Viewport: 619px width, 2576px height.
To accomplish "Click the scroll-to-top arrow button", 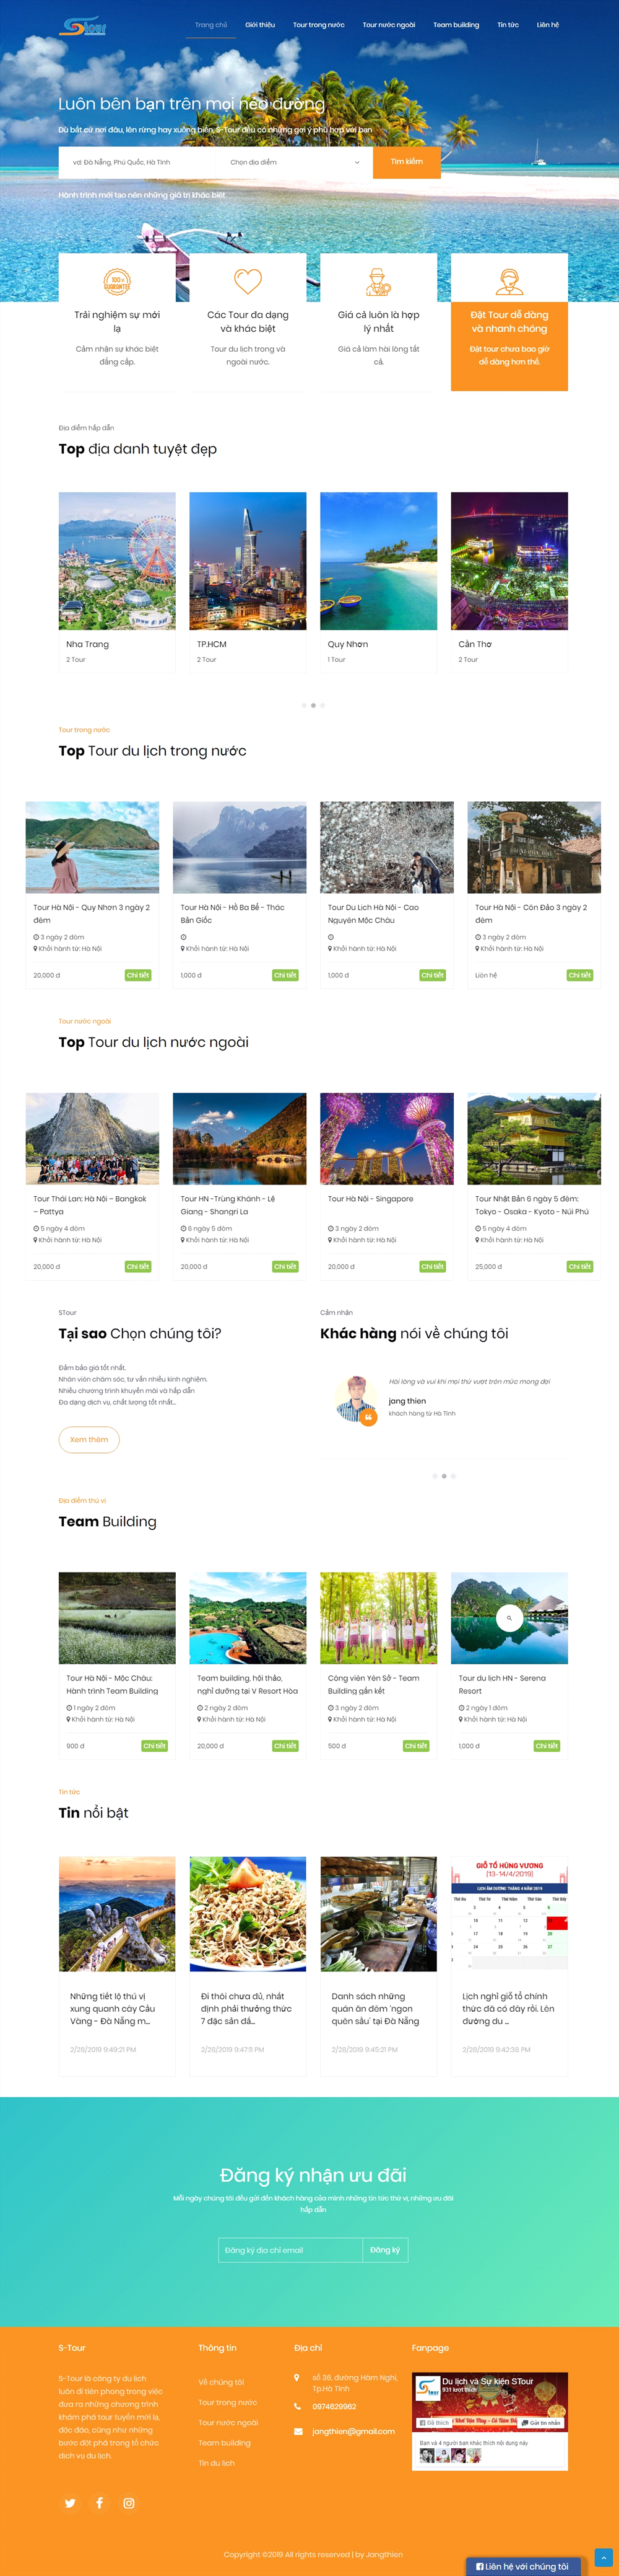I will click(x=602, y=2557).
